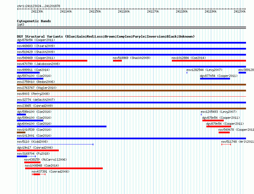The height and width of the screenshot is (194, 254).
Task: Select the nsv9003 (Perry2008) variant label
Action: [x=33, y=94]
